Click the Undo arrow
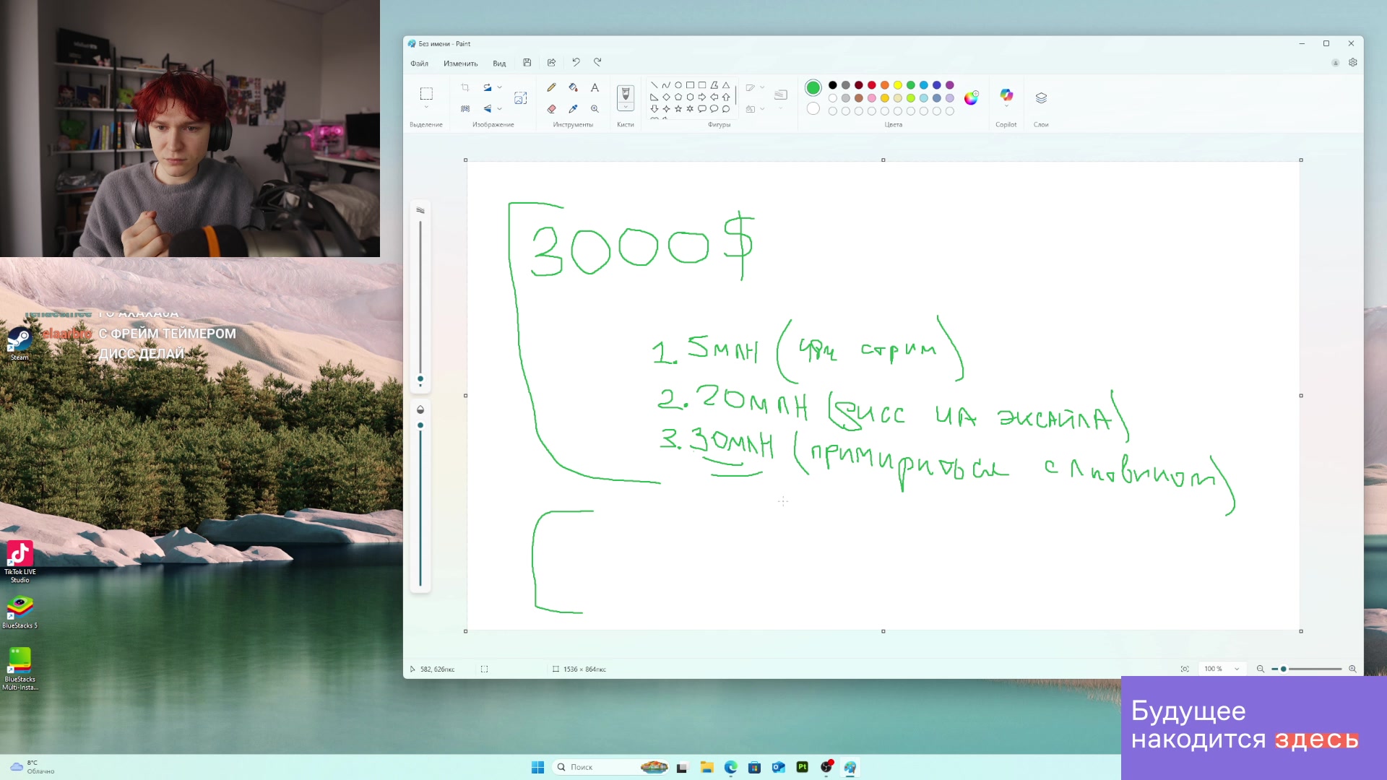This screenshot has width=1387, height=780. 576,63
